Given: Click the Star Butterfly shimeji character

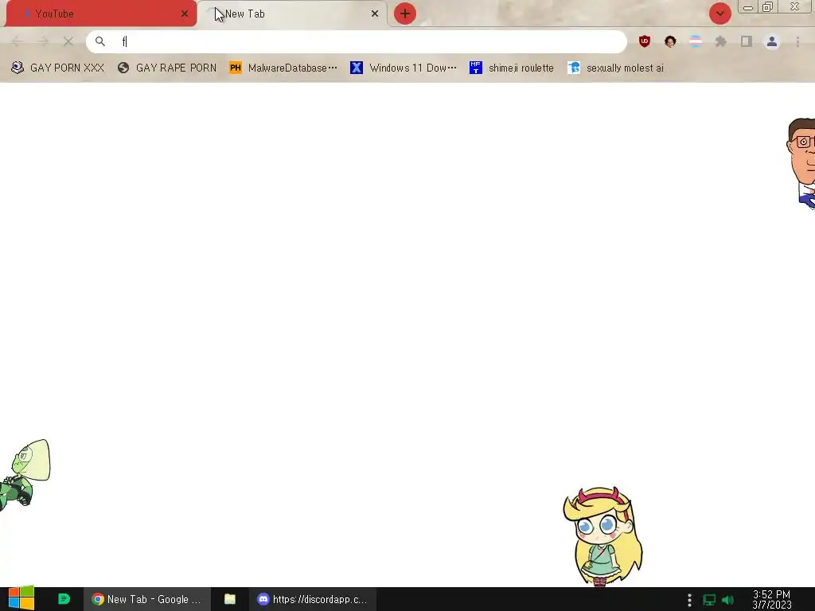Looking at the screenshot, I should pyautogui.click(x=603, y=536).
